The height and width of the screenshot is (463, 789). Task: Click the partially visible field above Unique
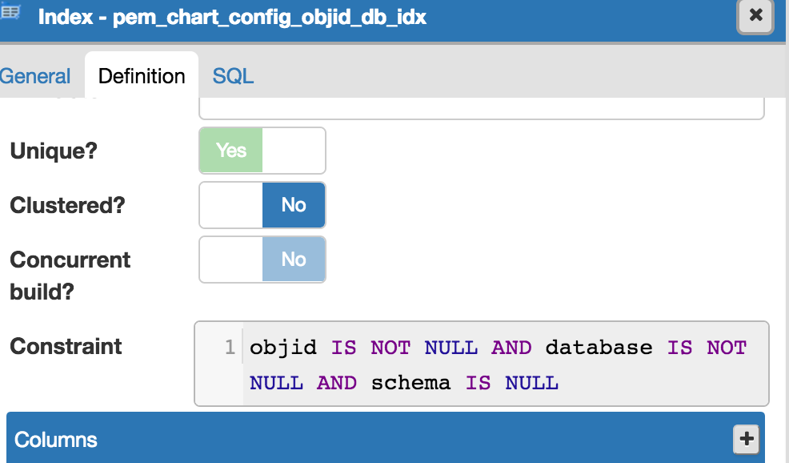click(480, 108)
